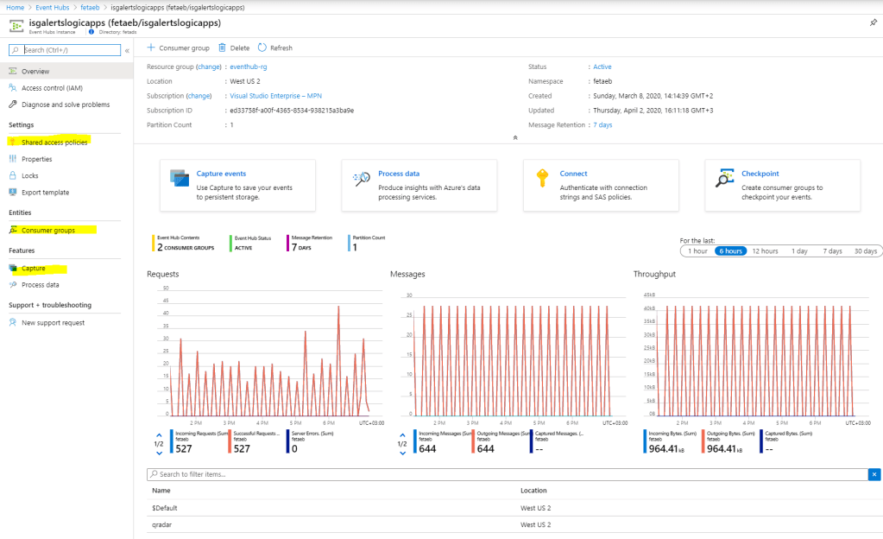The width and height of the screenshot is (883, 539).
Task: Collapse the left sidebar menu
Action: [x=128, y=51]
